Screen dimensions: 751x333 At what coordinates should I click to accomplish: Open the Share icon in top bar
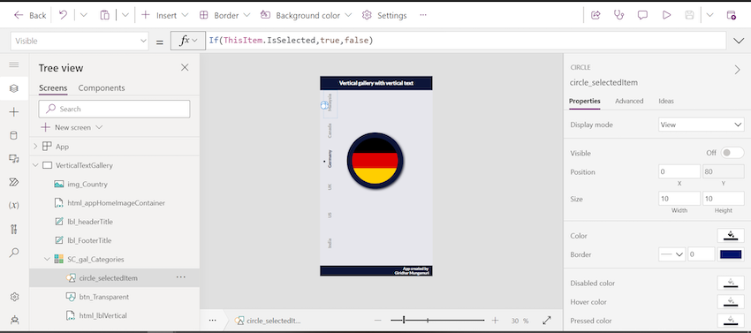pos(595,15)
